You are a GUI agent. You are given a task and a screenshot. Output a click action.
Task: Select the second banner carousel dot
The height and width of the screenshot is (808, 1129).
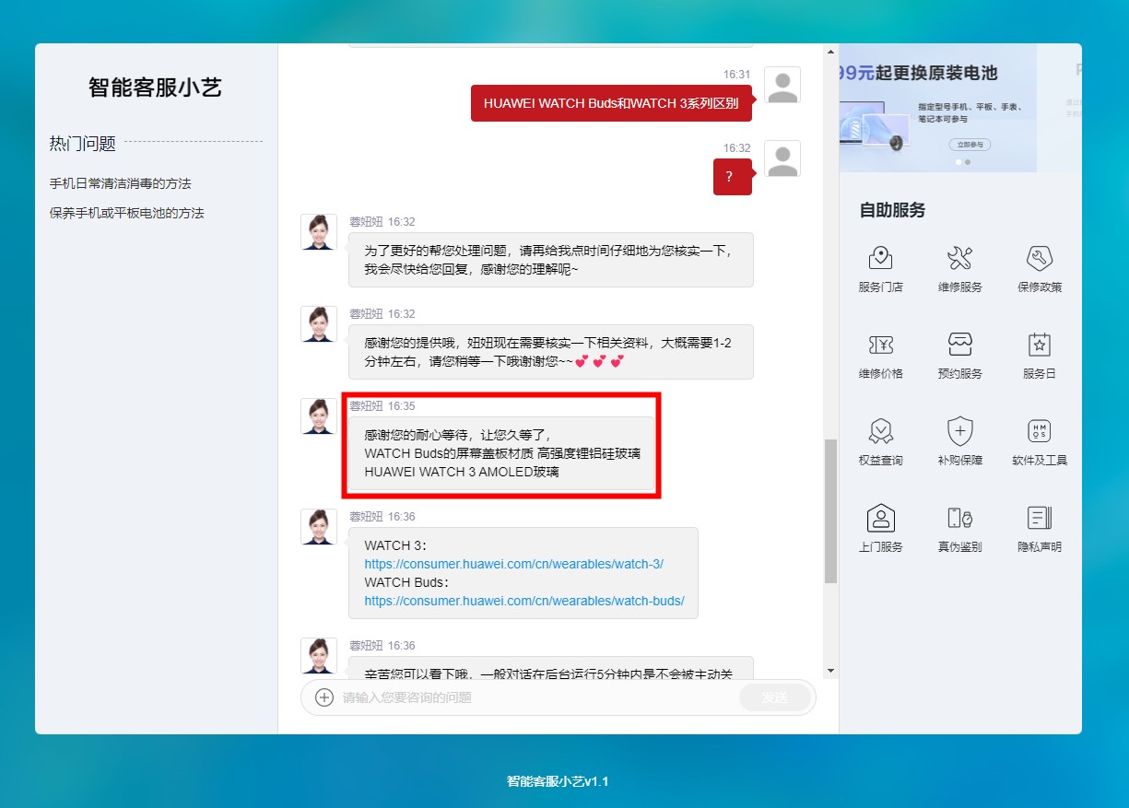click(x=967, y=162)
